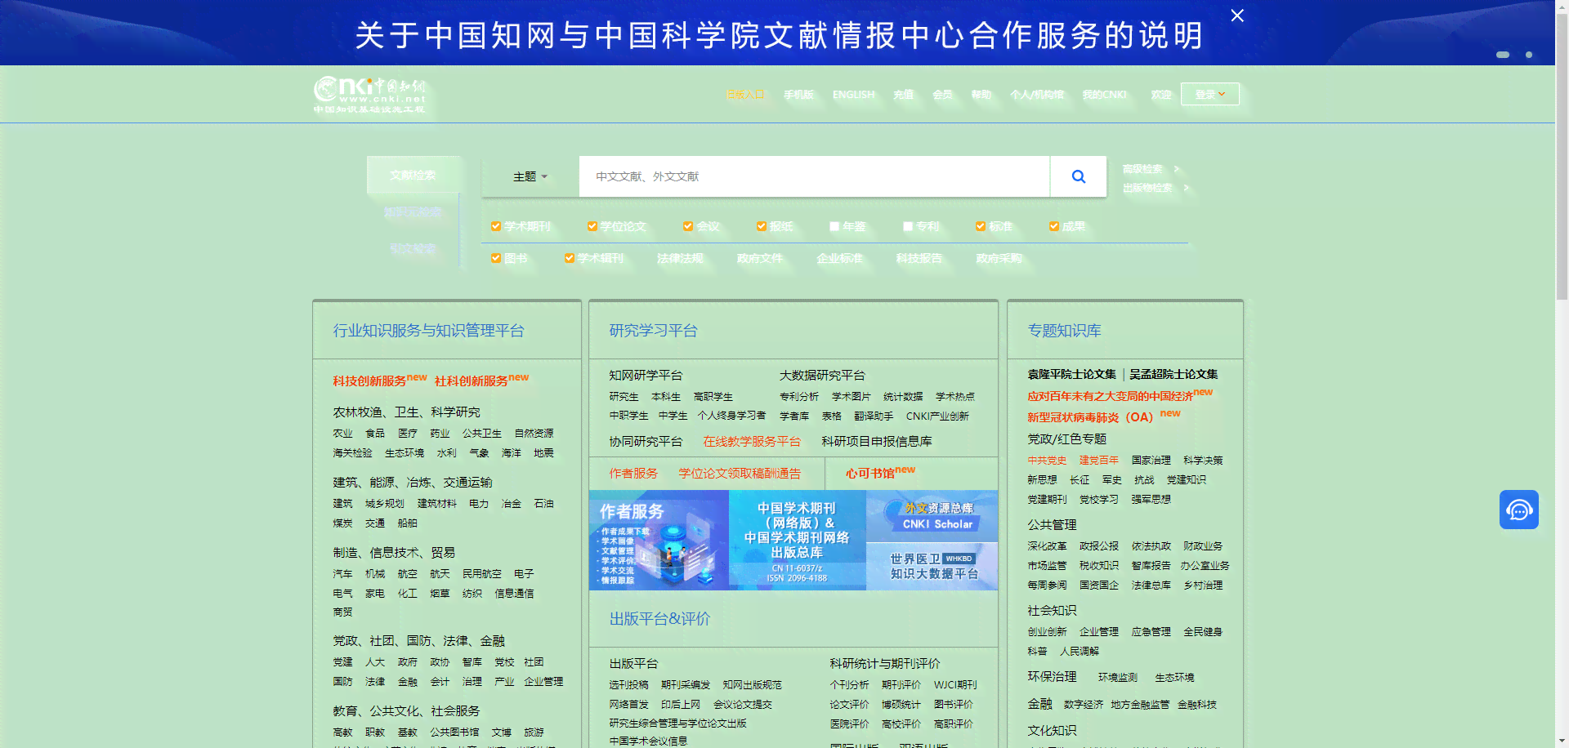Open the 外文资源总库 CNKI Scholar banner
Viewport: 1569px width, 748px height.
click(x=932, y=516)
